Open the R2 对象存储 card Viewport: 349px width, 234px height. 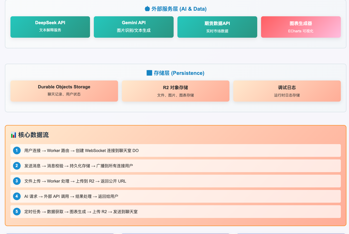[175, 91]
